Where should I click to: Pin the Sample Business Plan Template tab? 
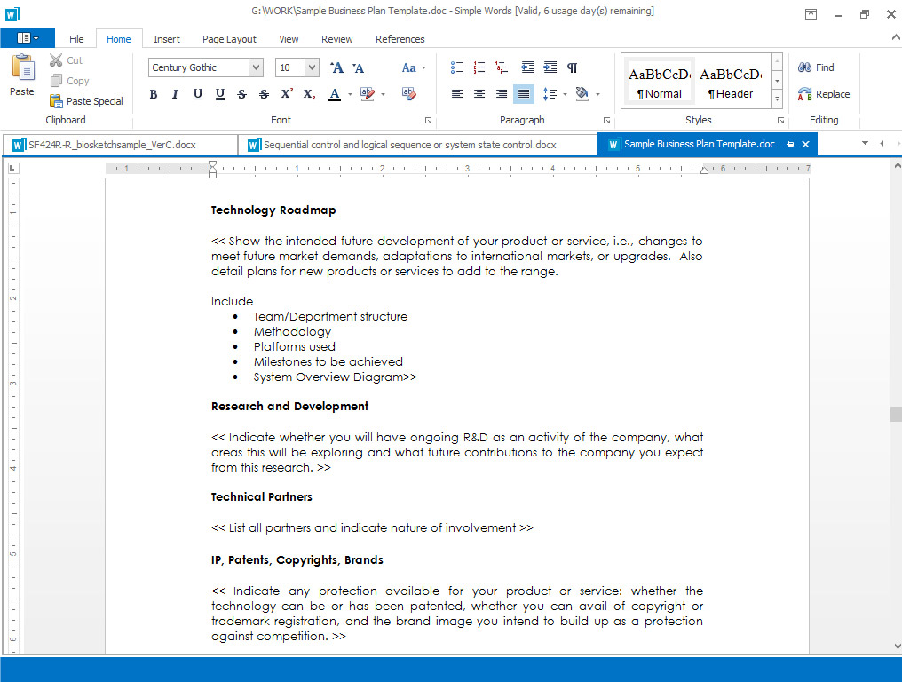pyautogui.click(x=790, y=145)
